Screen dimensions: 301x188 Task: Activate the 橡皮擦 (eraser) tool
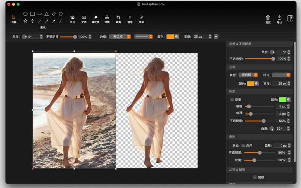(95, 18)
